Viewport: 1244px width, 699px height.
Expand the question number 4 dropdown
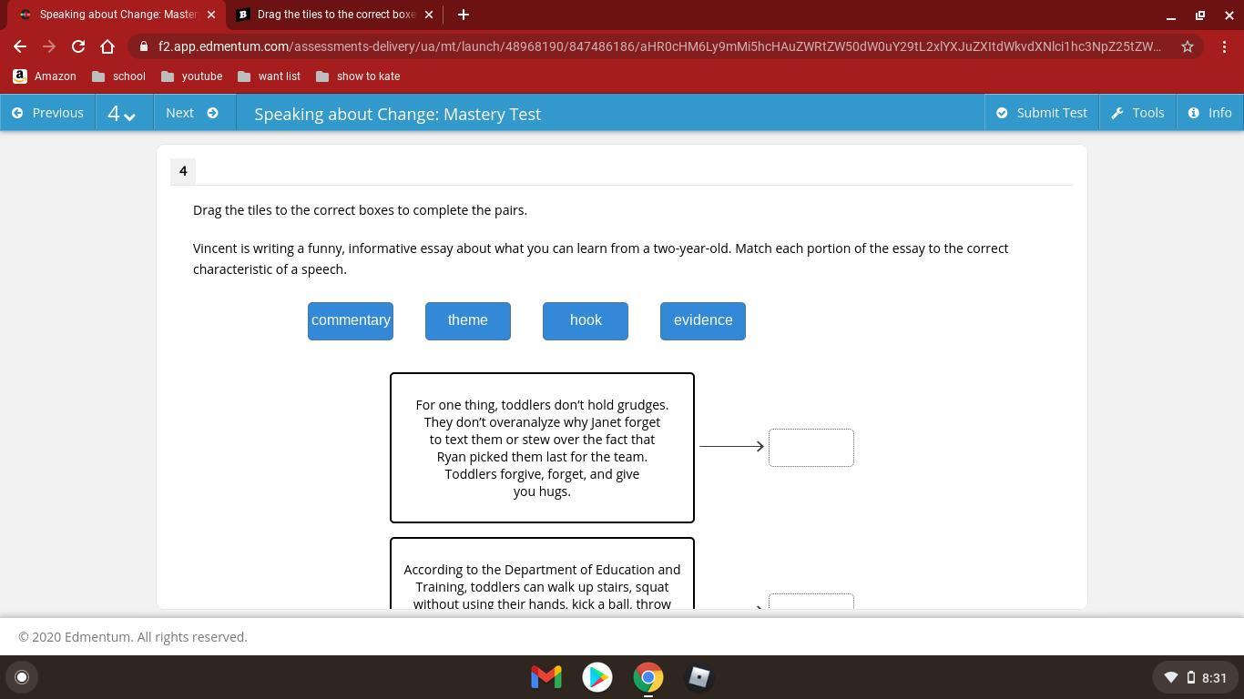(121, 114)
